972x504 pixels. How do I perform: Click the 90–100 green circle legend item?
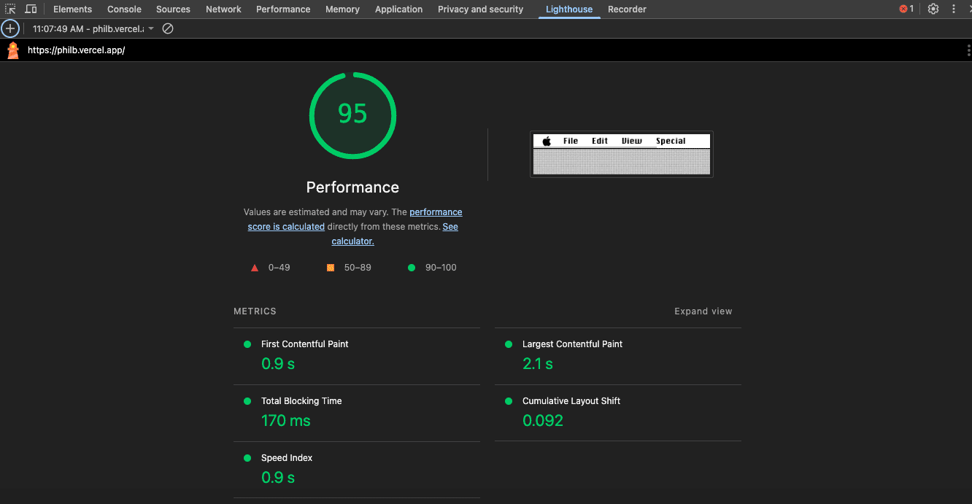432,268
